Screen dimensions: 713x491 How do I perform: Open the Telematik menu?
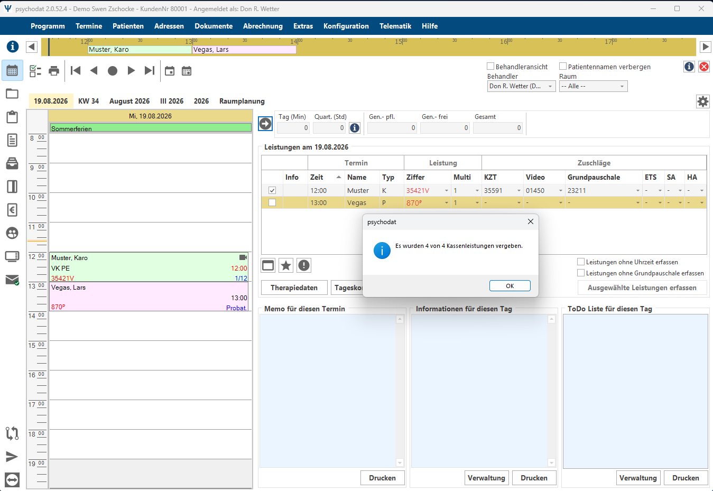click(x=395, y=26)
